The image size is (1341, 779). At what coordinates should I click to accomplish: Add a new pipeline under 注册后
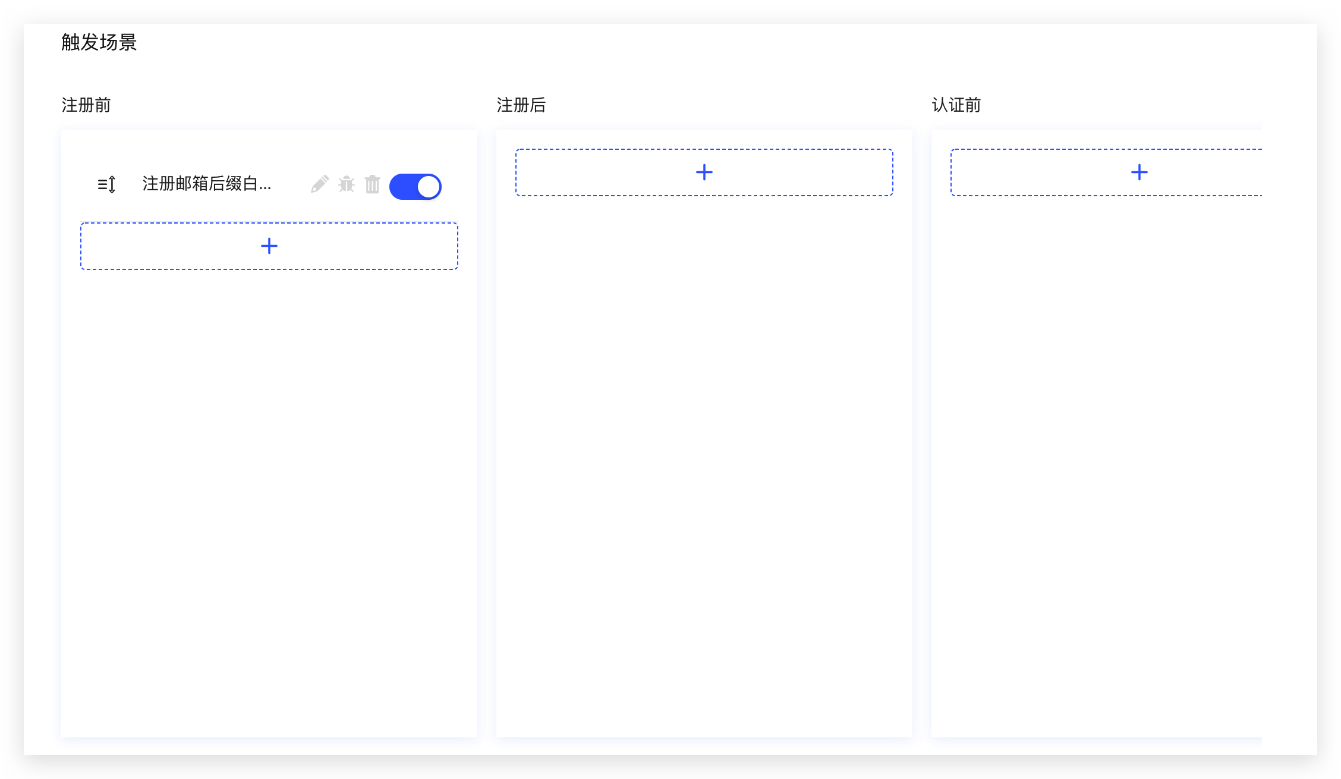click(x=704, y=172)
